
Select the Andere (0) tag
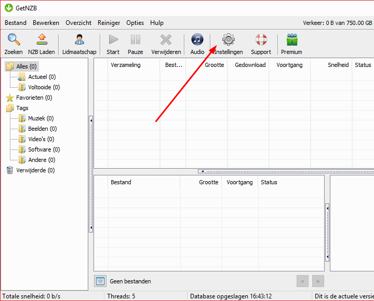click(37, 160)
